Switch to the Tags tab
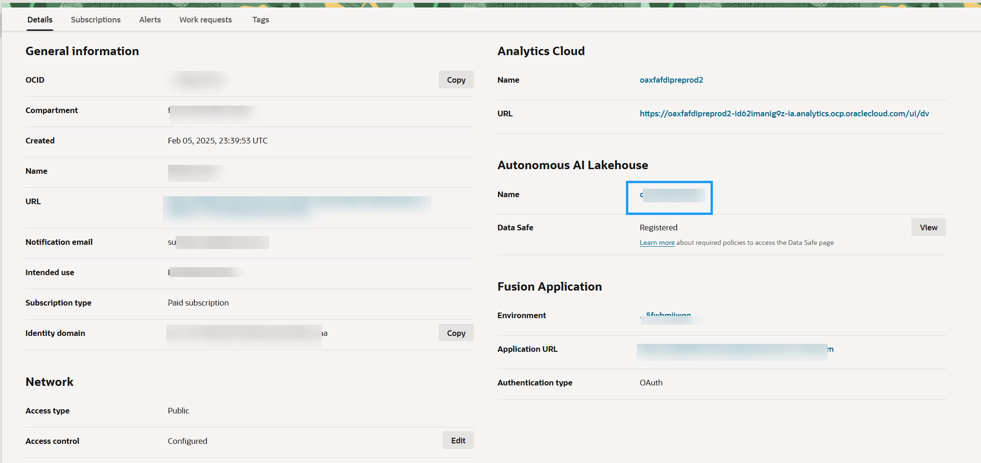Viewport: 981px width, 463px height. 260,20
